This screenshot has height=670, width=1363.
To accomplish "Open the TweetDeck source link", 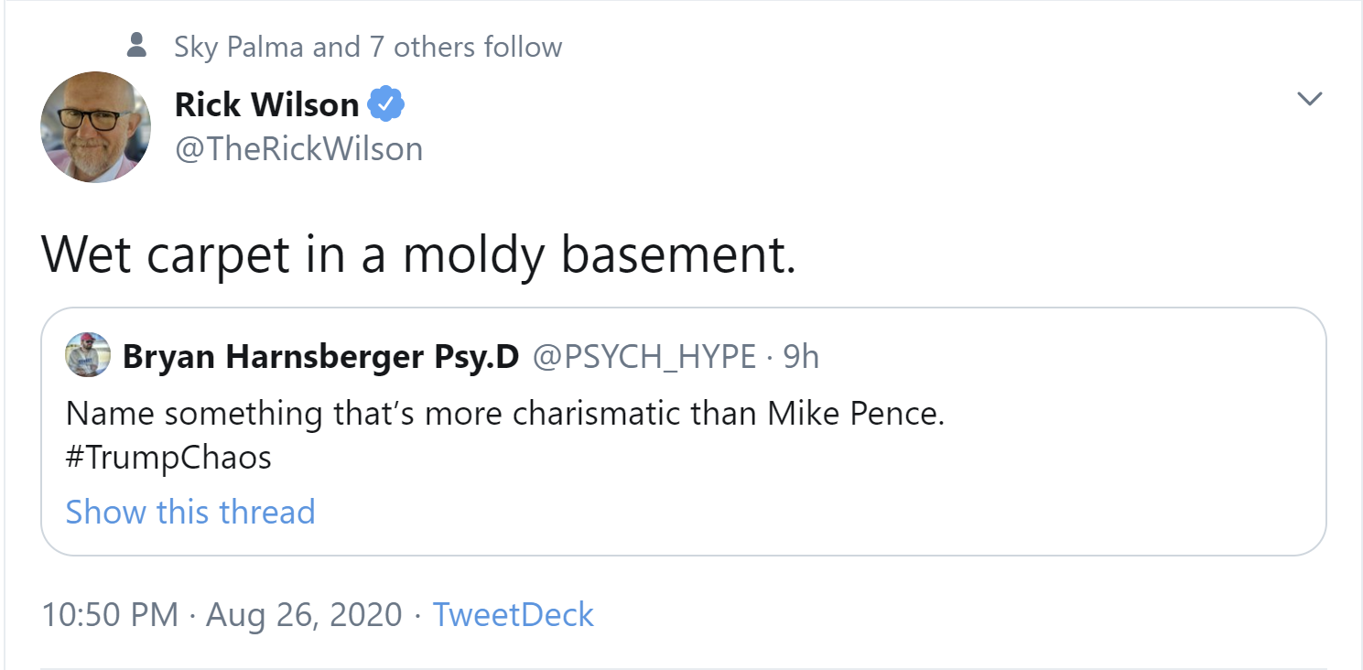I will (513, 614).
